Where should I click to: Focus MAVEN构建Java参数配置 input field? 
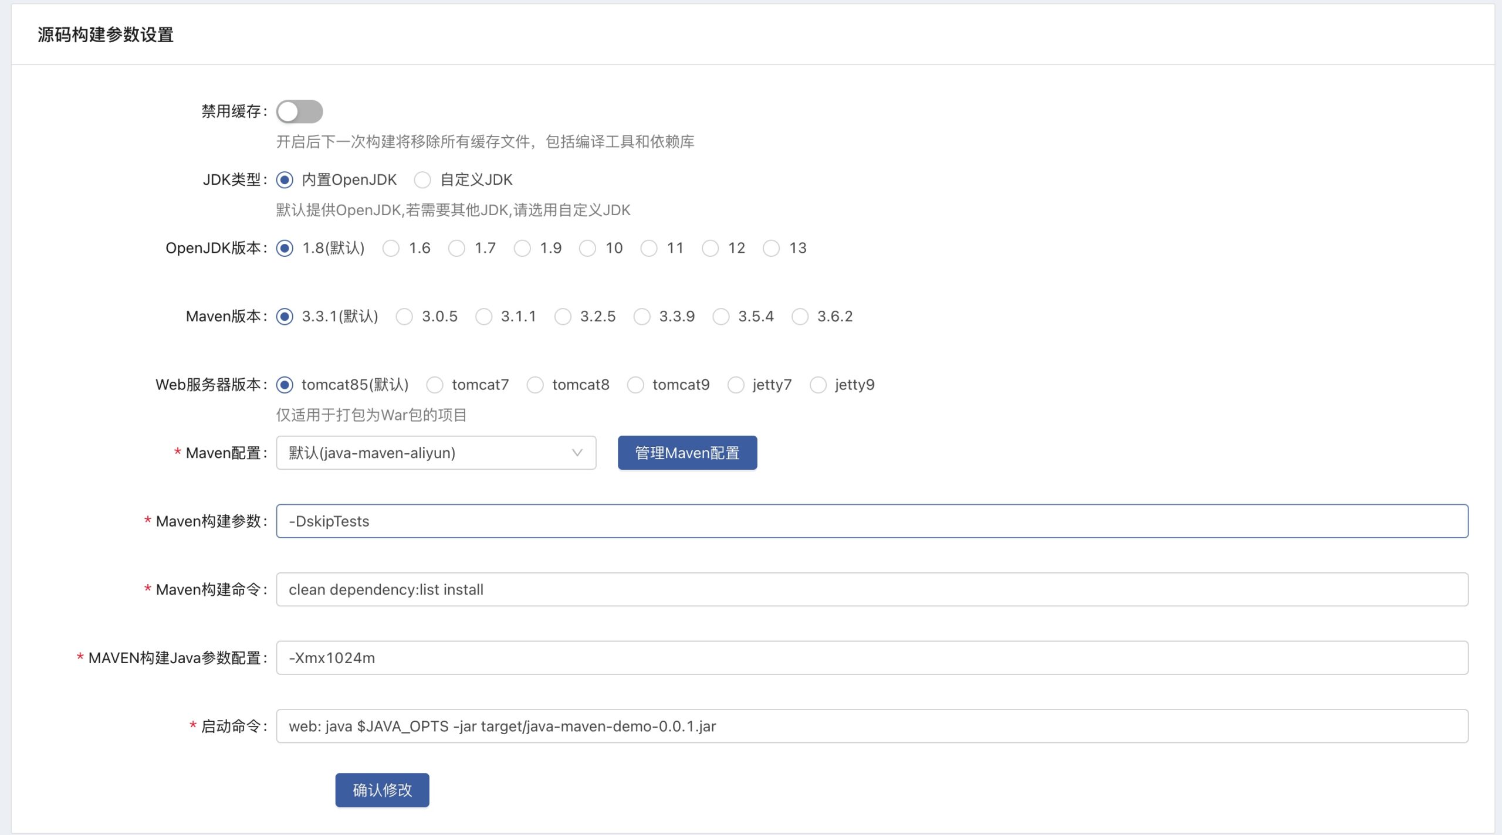(x=872, y=658)
